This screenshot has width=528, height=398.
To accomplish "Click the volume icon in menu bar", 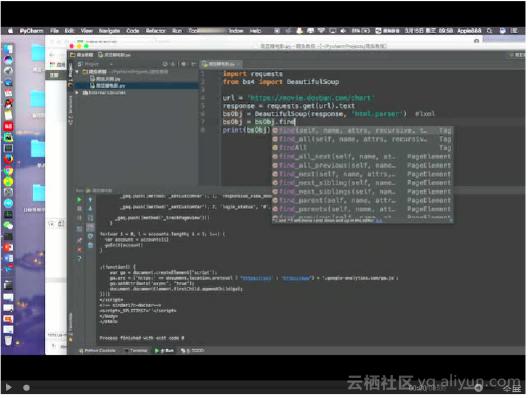I will 344,31.
